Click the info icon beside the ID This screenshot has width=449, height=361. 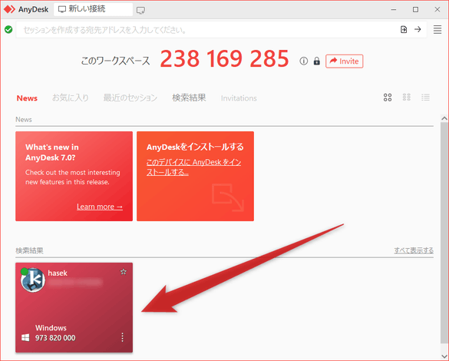(x=303, y=61)
